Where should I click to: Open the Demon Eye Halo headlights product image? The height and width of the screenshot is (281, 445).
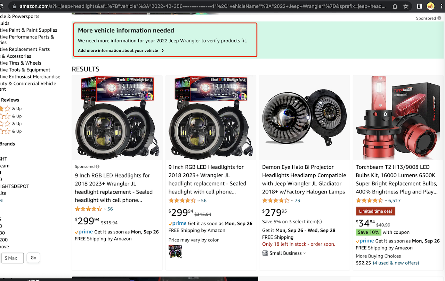[304, 118]
